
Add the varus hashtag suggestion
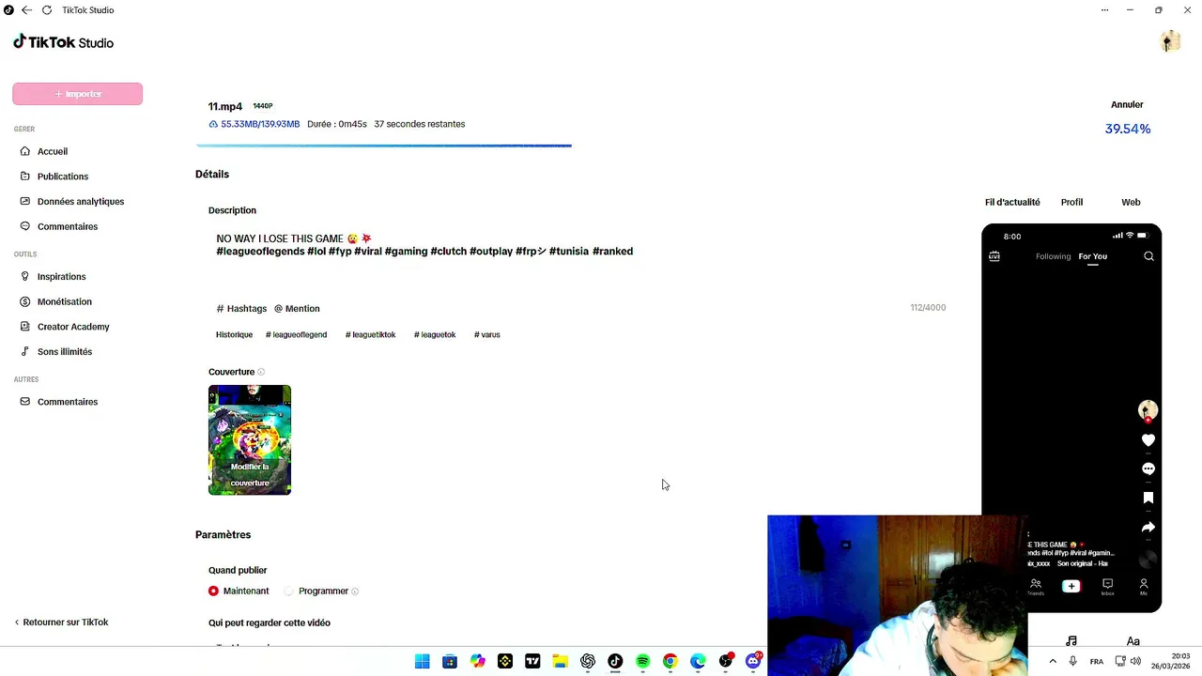[486, 335]
